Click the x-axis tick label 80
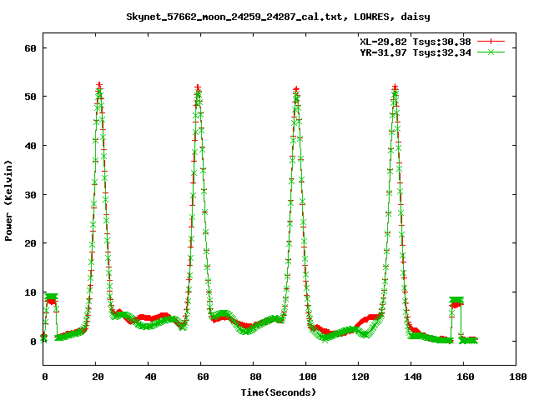This screenshot has height=400, width=534. click(255, 377)
